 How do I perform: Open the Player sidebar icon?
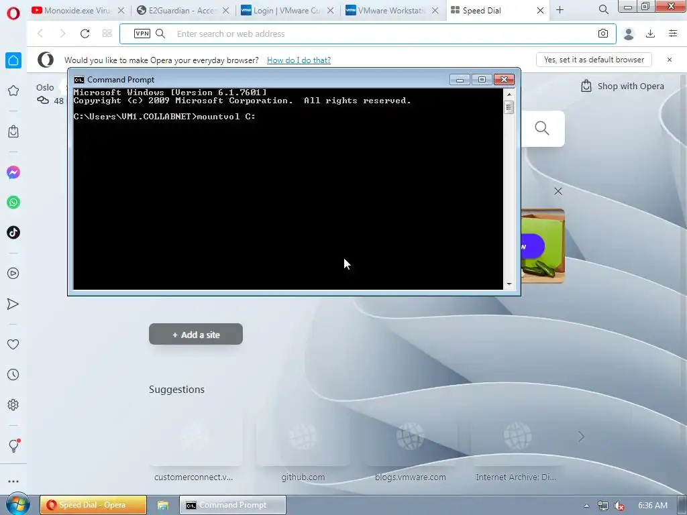(13, 274)
